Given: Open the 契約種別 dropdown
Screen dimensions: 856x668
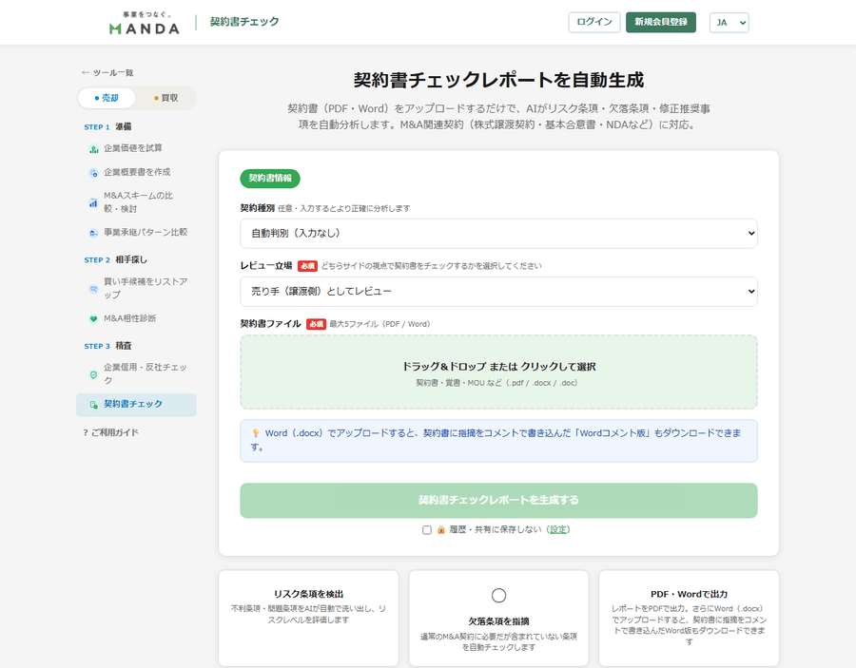Looking at the screenshot, I should (x=498, y=234).
